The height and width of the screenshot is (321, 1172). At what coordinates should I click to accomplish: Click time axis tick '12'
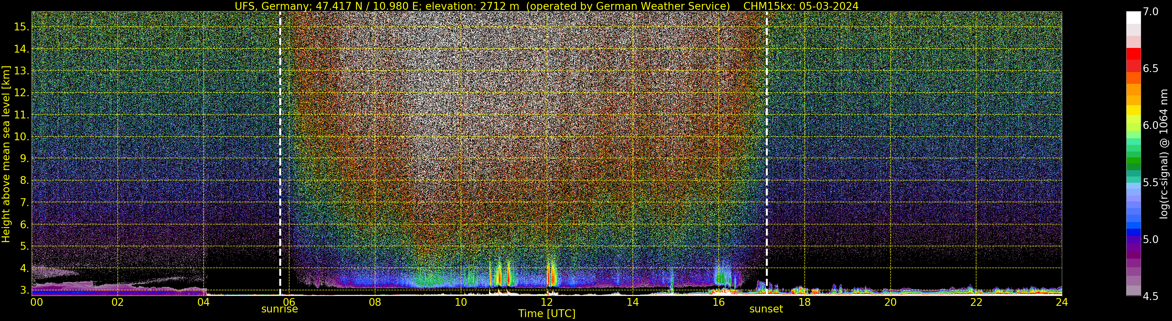(546, 302)
